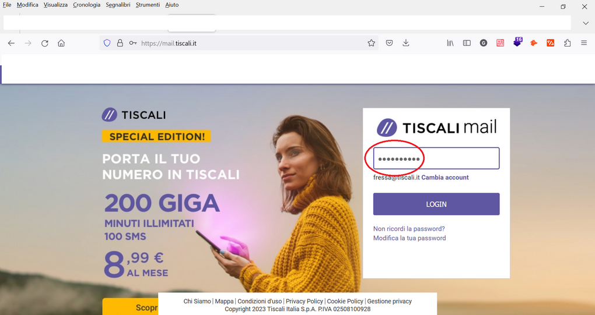Open the Segnalibri menu

click(x=118, y=5)
